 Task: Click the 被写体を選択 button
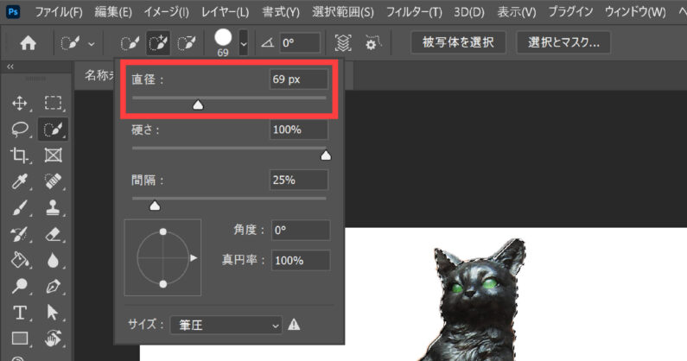point(458,42)
